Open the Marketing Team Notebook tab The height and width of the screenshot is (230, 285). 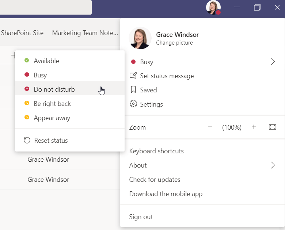[x=85, y=33]
